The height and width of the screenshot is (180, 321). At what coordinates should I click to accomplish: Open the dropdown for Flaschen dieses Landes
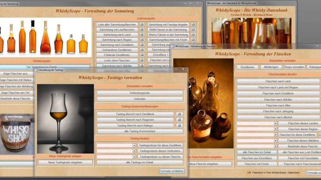click(276, 123)
